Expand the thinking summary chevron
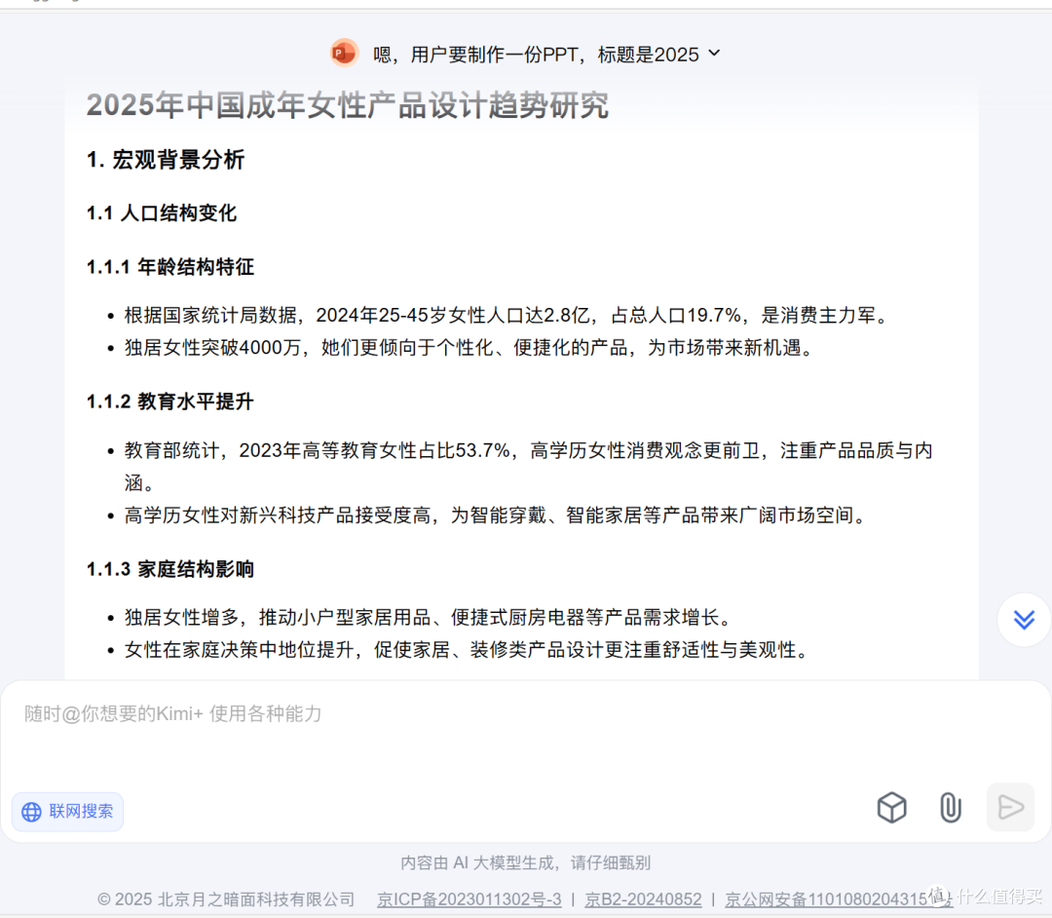 [715, 53]
